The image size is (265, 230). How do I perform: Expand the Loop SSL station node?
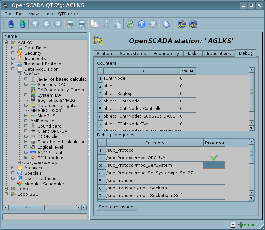tap(6, 194)
